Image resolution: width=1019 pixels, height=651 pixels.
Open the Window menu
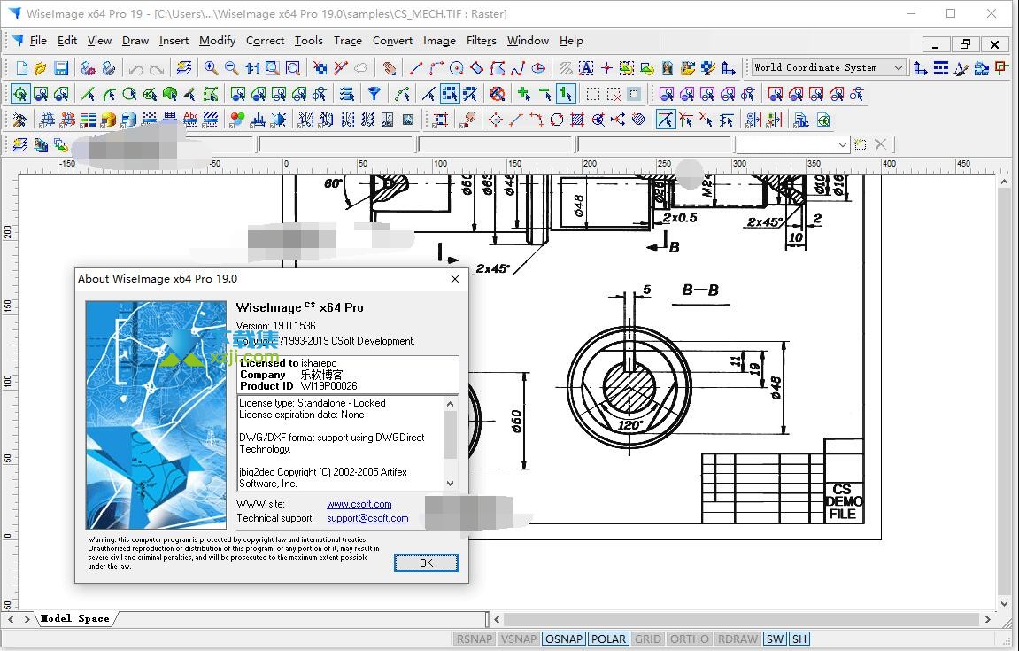point(528,41)
